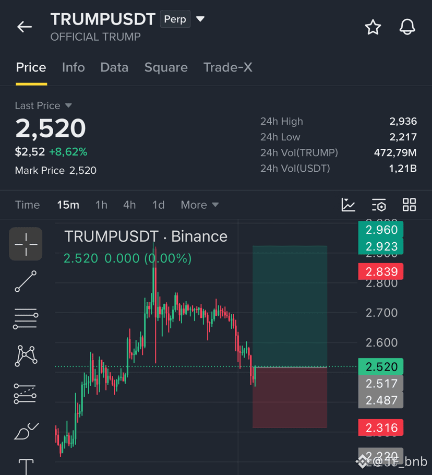Click the 2.839 red price label
Screen dimensions: 432x475
tap(381, 272)
